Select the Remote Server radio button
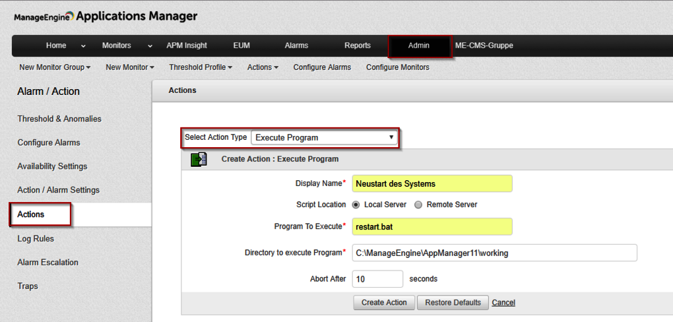The width and height of the screenshot is (673, 322). click(x=418, y=205)
